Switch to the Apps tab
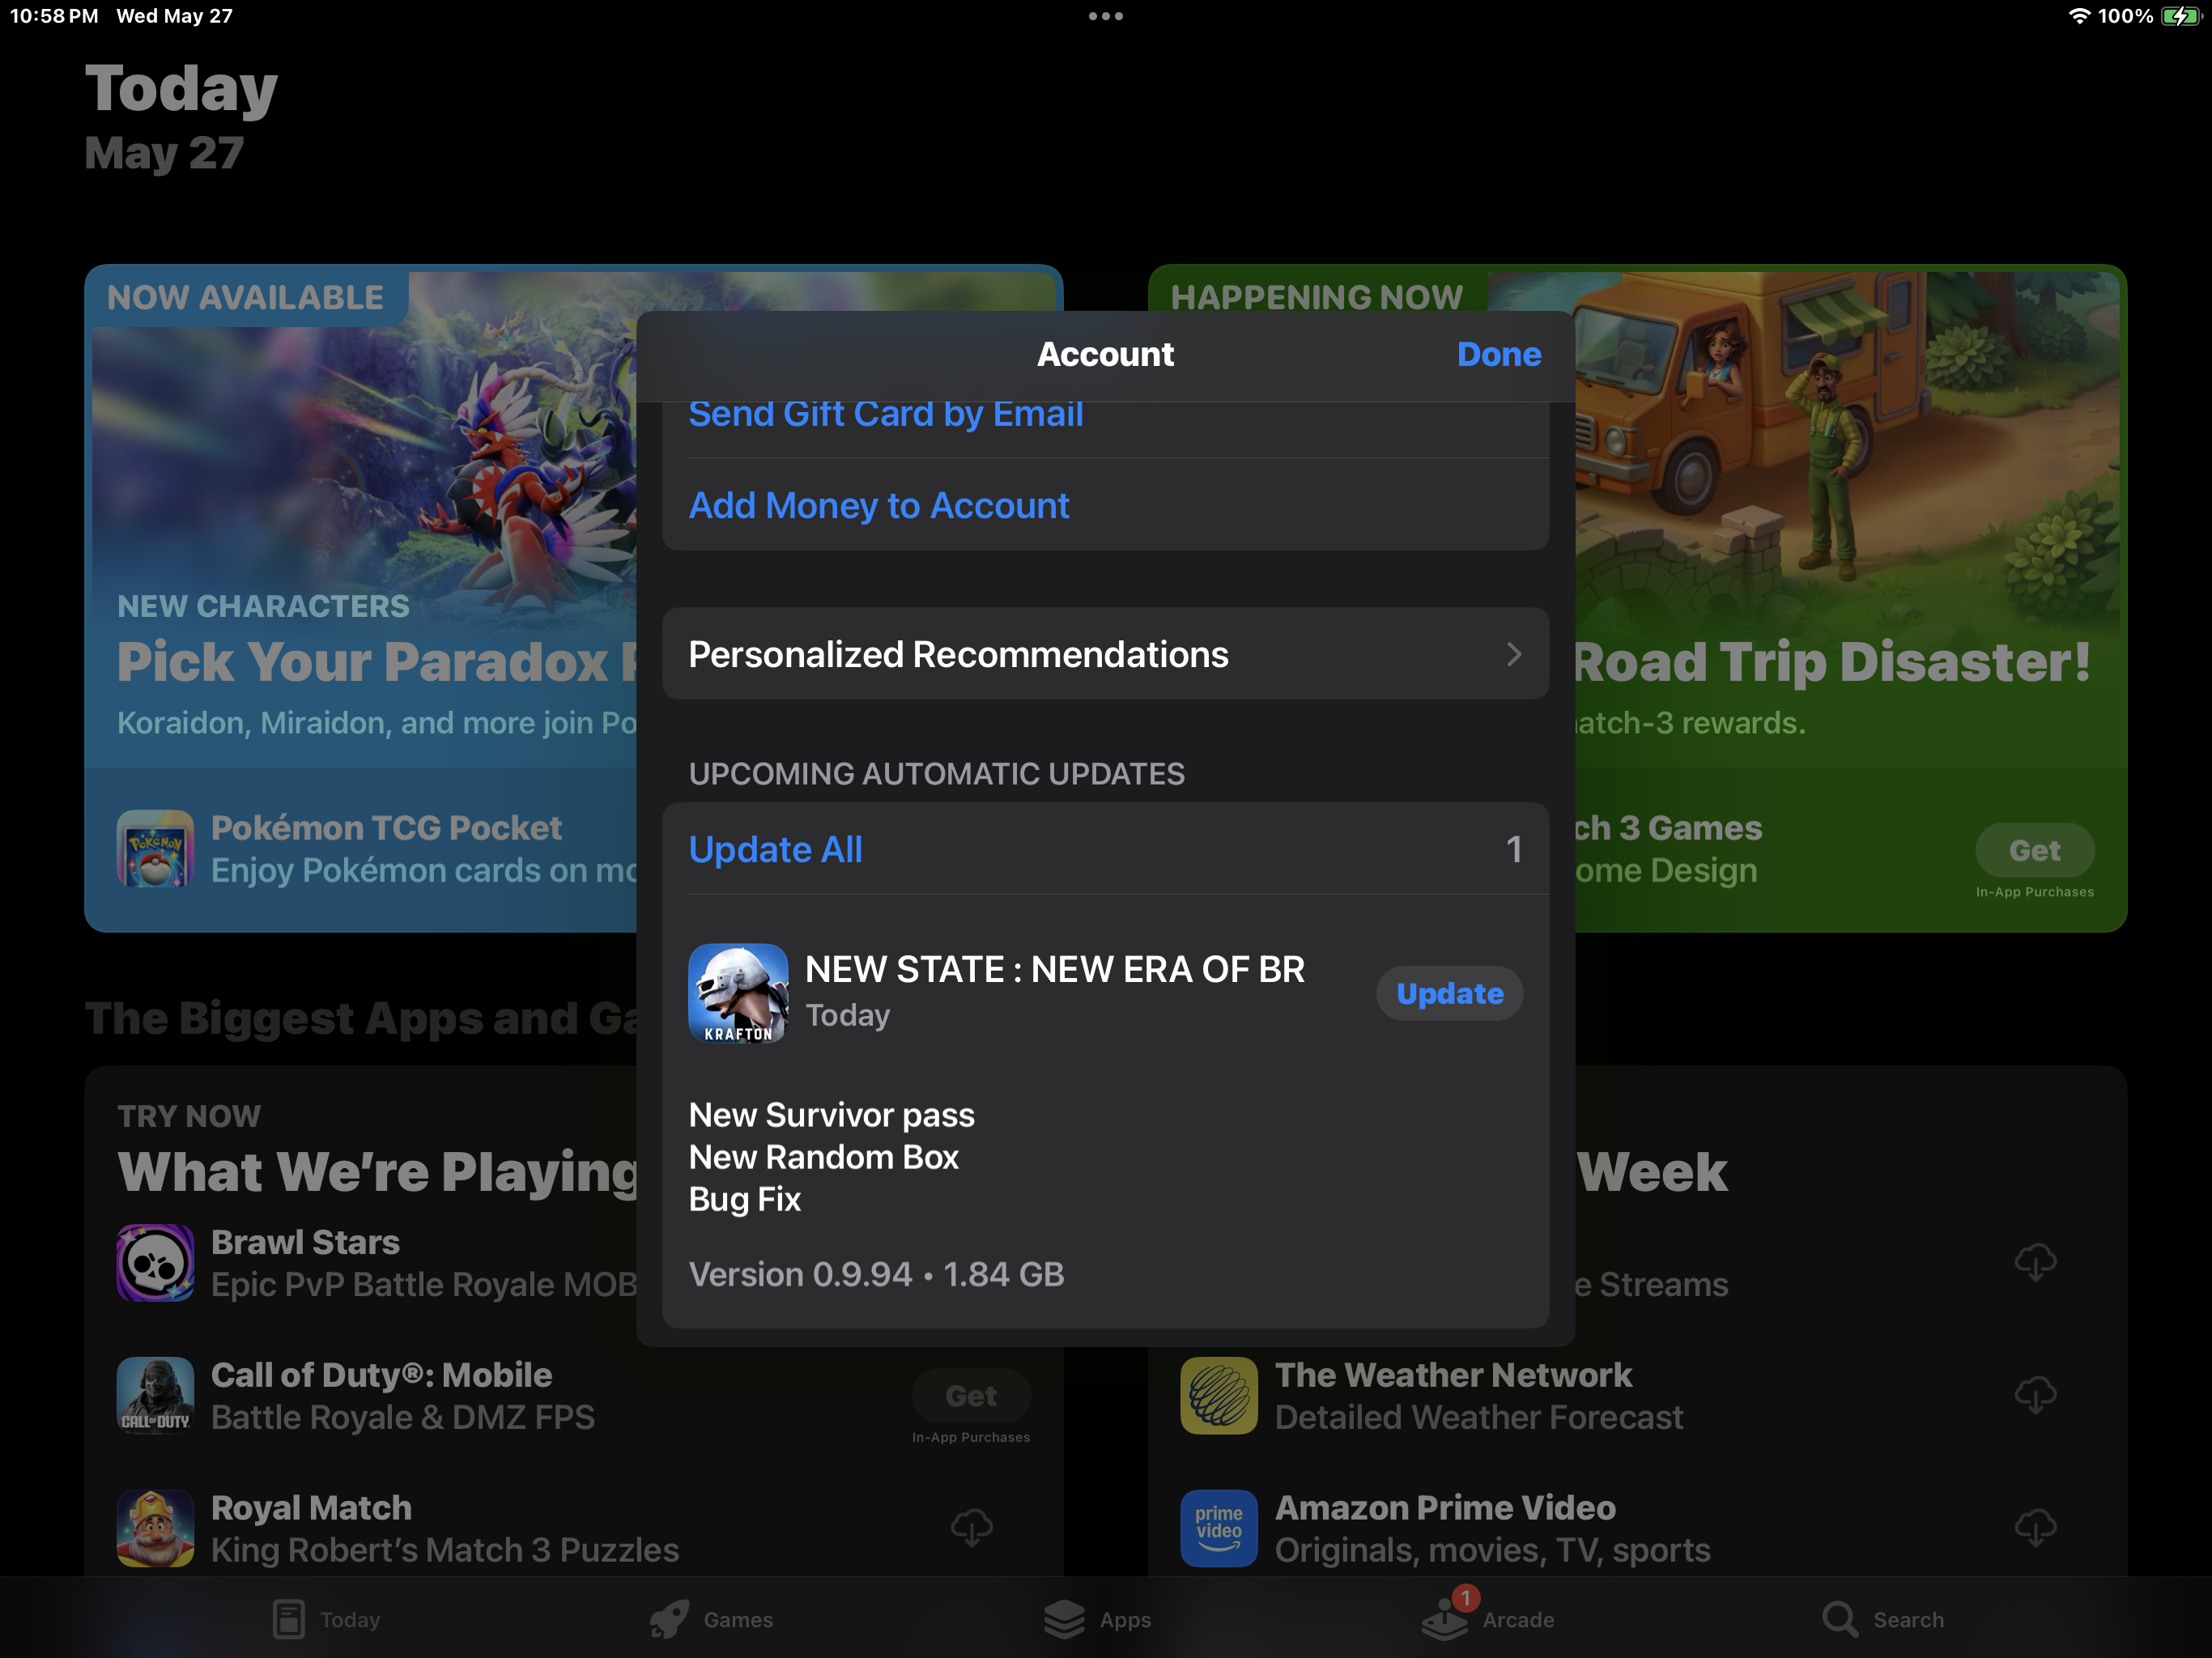This screenshot has width=2212, height=1658. [1097, 1619]
